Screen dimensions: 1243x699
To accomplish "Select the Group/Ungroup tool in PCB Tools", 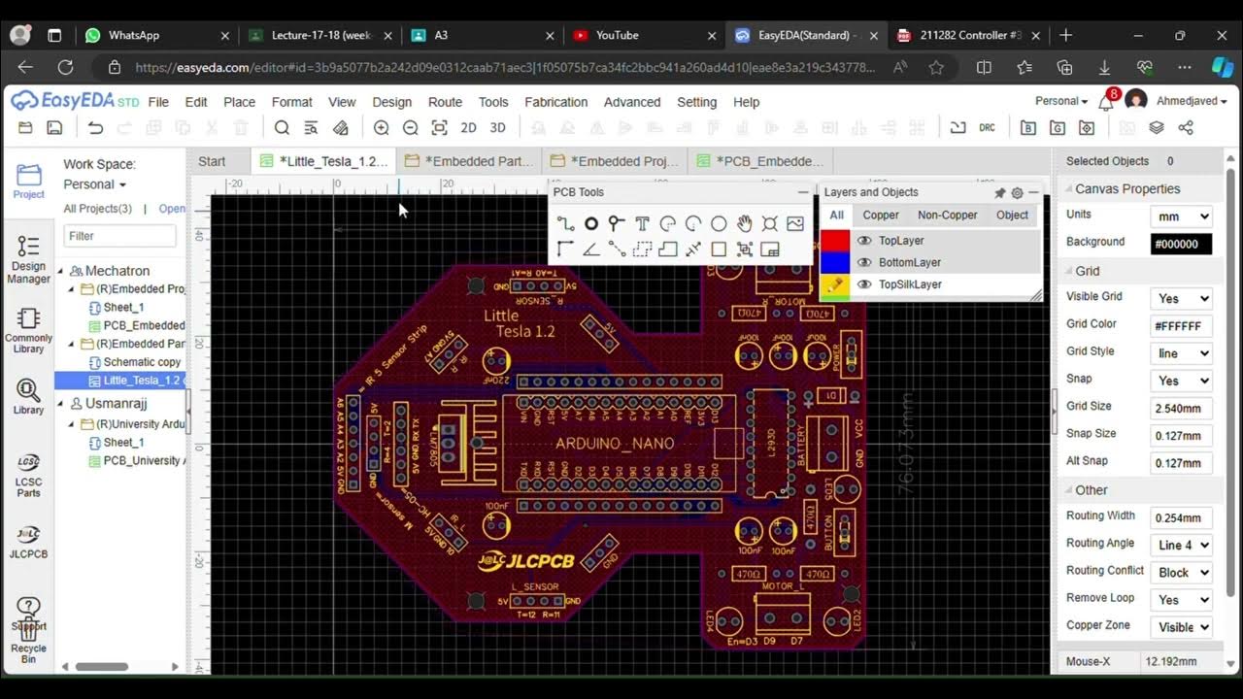I will pyautogui.click(x=744, y=250).
